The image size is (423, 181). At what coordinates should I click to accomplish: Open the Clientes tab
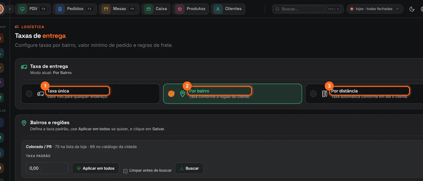[228, 9]
